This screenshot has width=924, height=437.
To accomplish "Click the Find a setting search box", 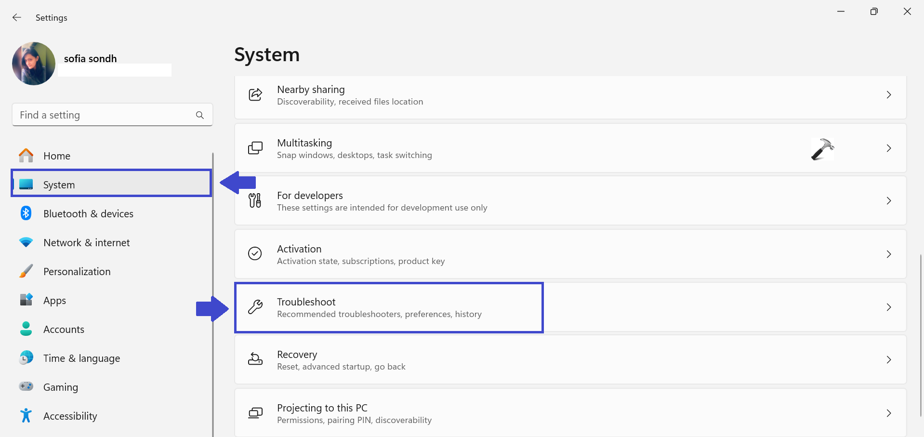I will [104, 115].
